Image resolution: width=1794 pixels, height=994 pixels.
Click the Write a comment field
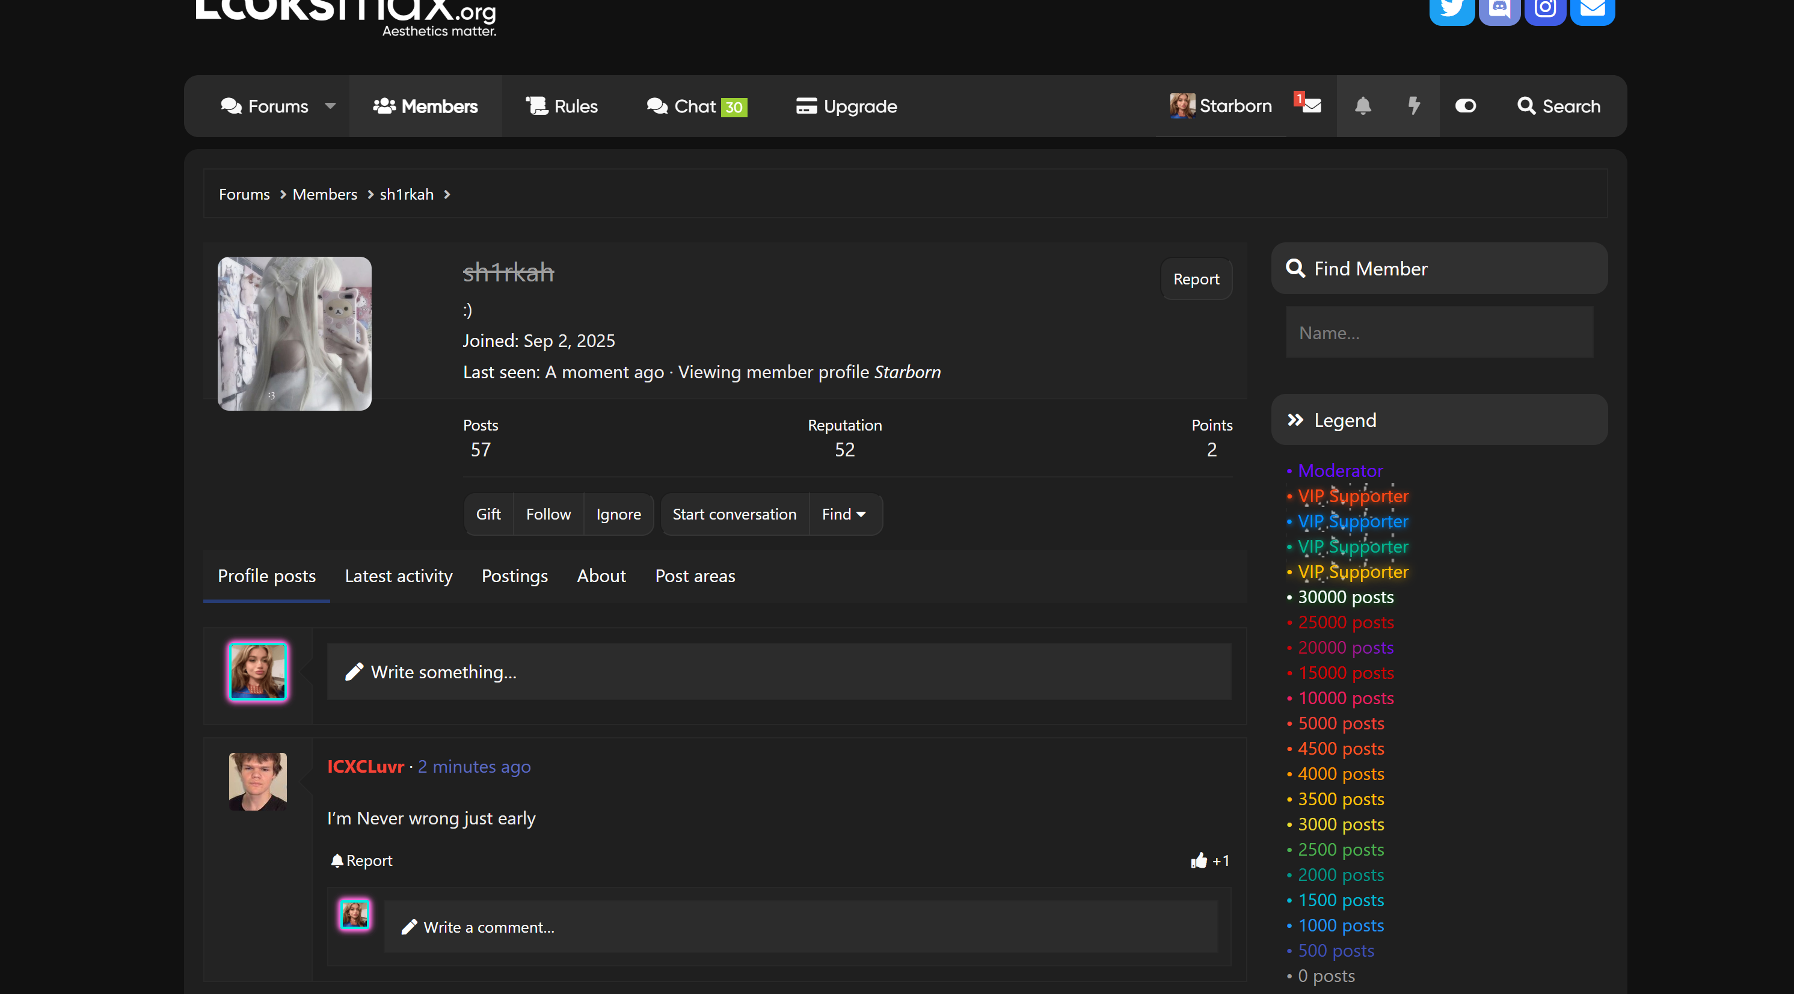point(800,927)
